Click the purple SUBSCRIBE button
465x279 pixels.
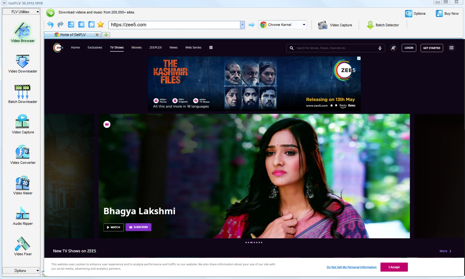point(138,227)
